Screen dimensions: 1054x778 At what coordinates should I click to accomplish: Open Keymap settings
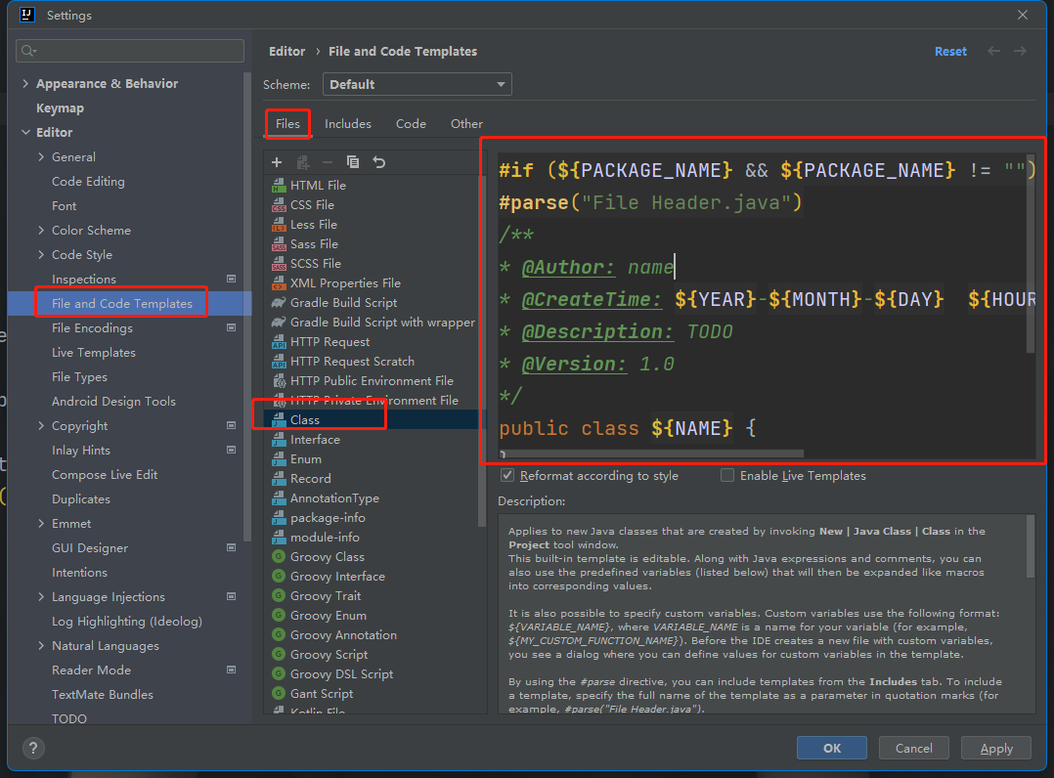[60, 108]
